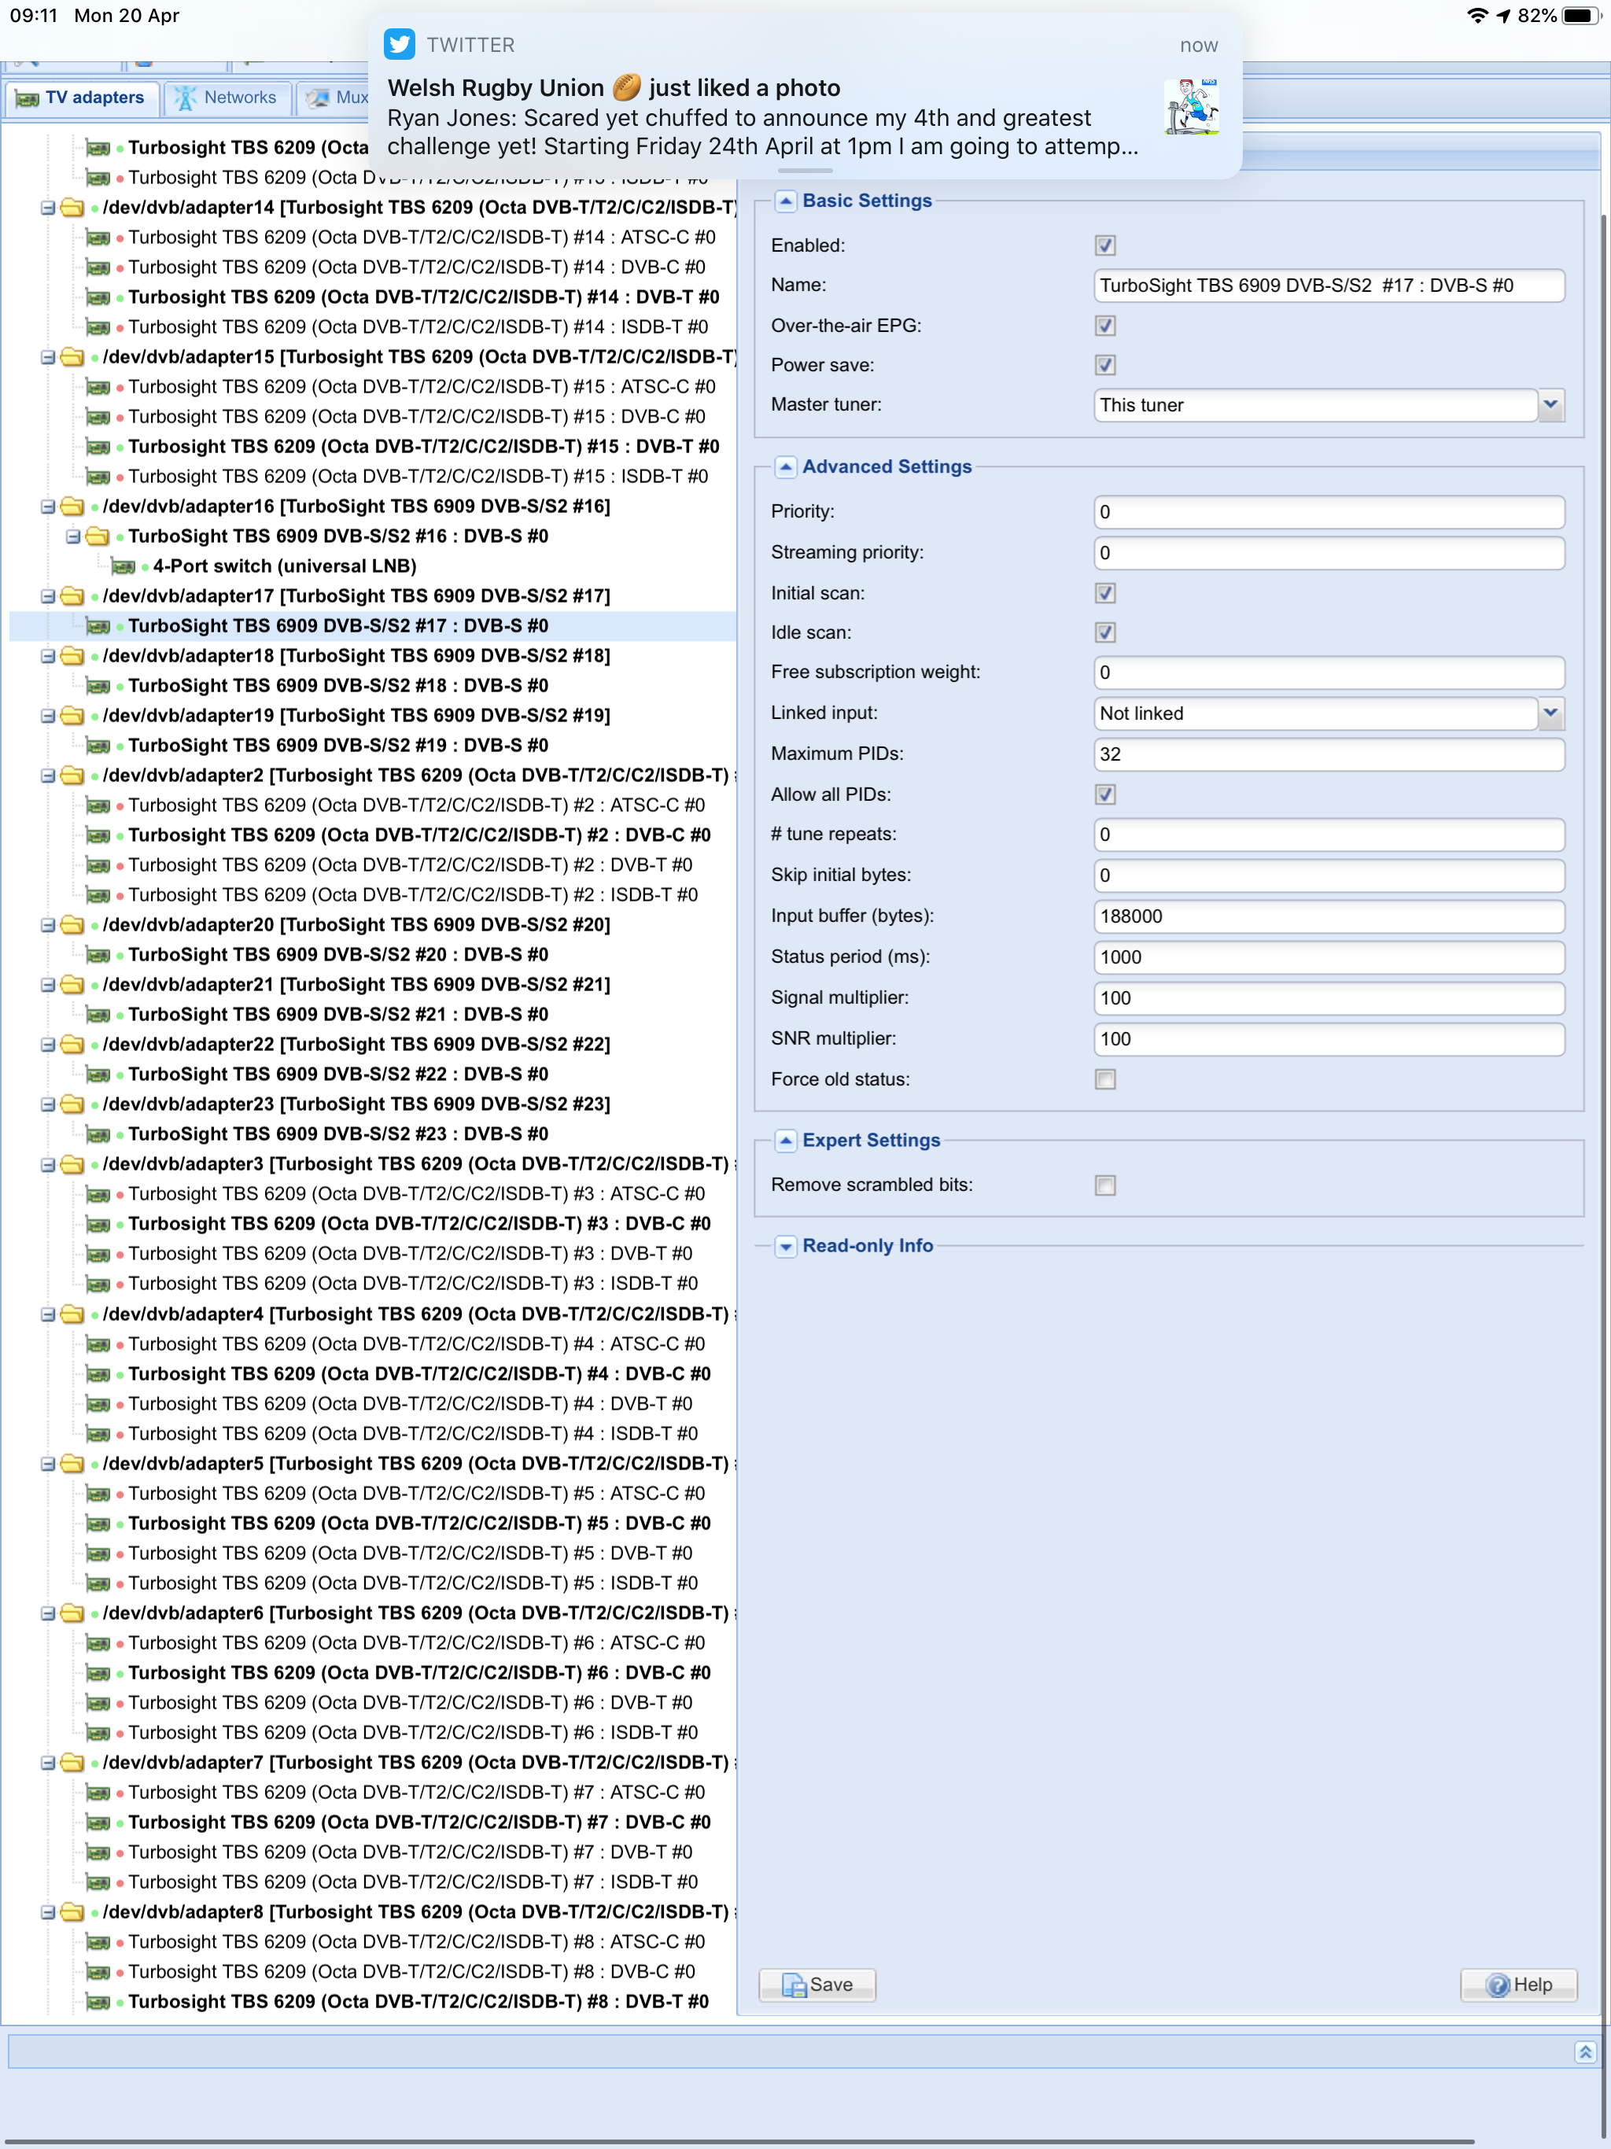Click the double-chevron icon in bottom status bar
1611x2149 pixels.
click(1585, 2051)
